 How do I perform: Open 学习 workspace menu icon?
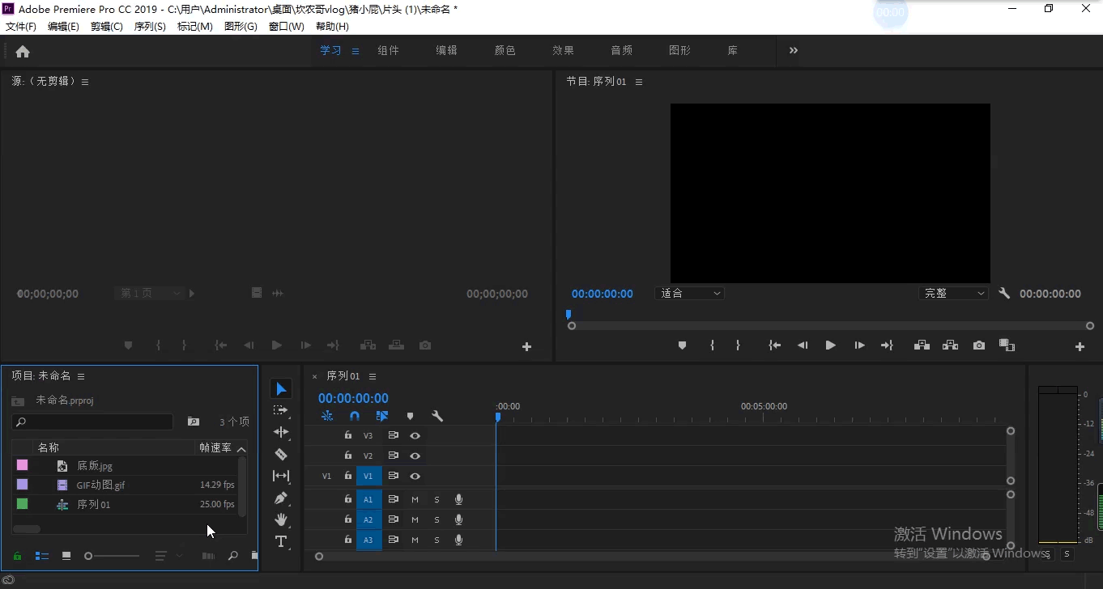[355, 51]
